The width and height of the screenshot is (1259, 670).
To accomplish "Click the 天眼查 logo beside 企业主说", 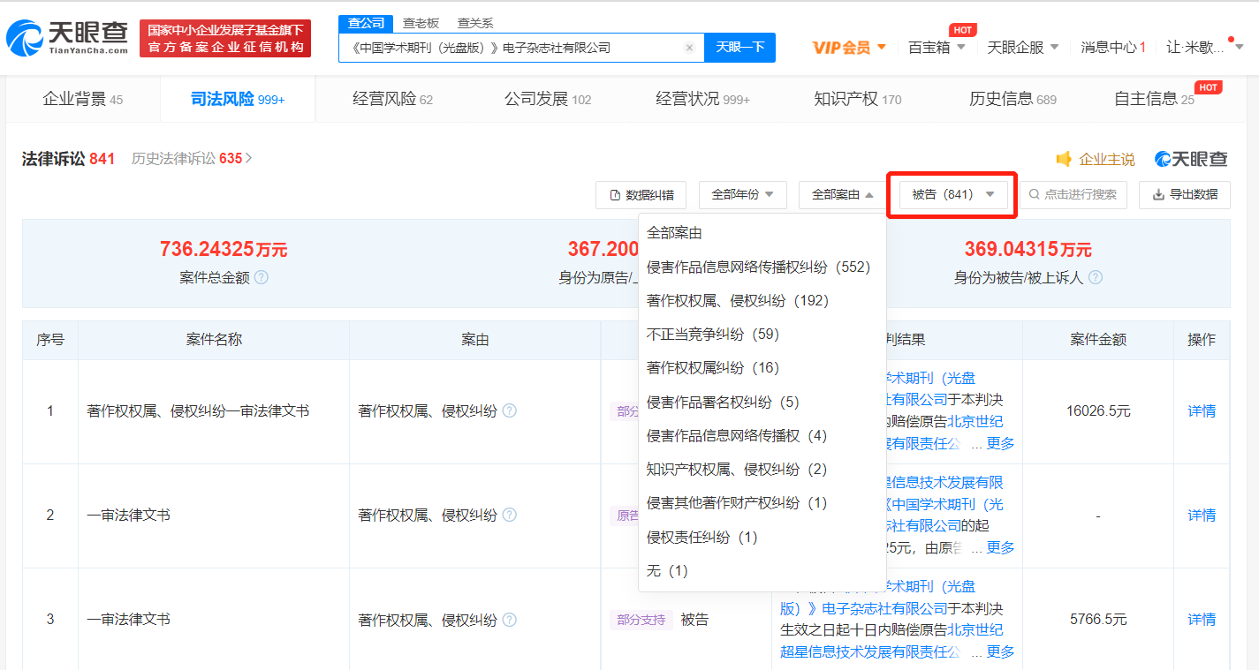I will 1191,159.
